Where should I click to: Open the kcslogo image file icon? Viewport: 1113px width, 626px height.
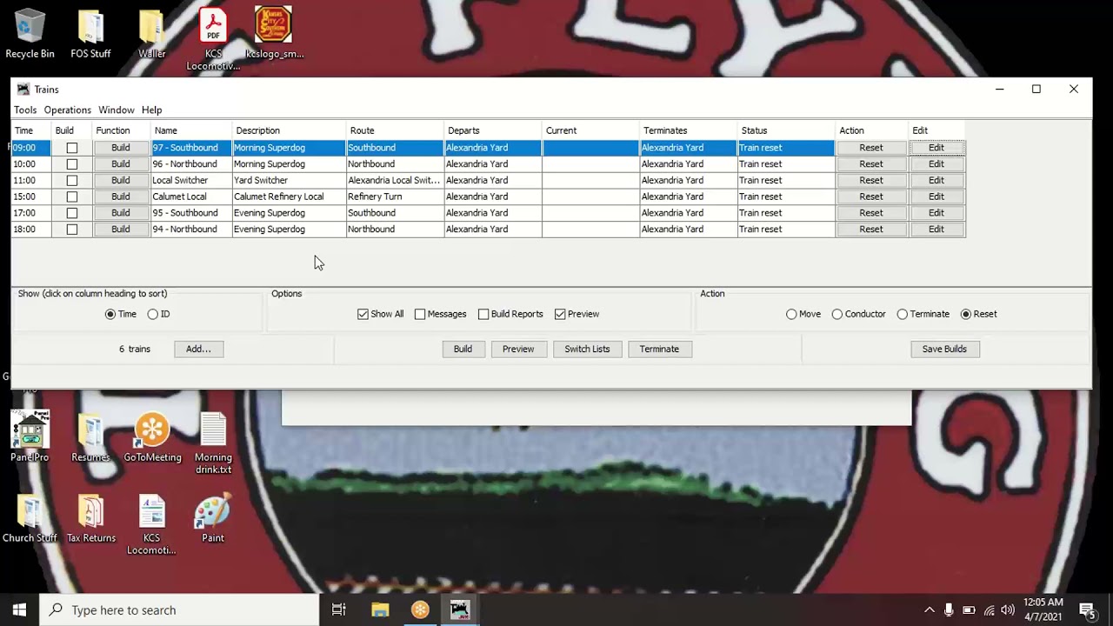[x=274, y=35]
